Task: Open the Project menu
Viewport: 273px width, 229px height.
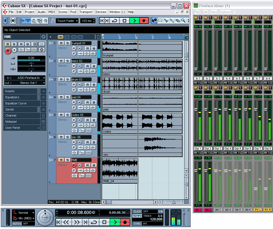Action: 30,12
